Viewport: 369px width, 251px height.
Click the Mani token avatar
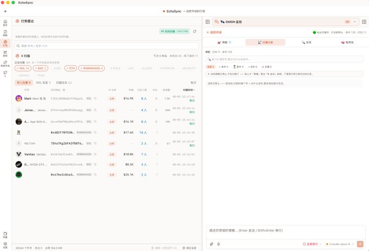pyautogui.click(x=19, y=99)
